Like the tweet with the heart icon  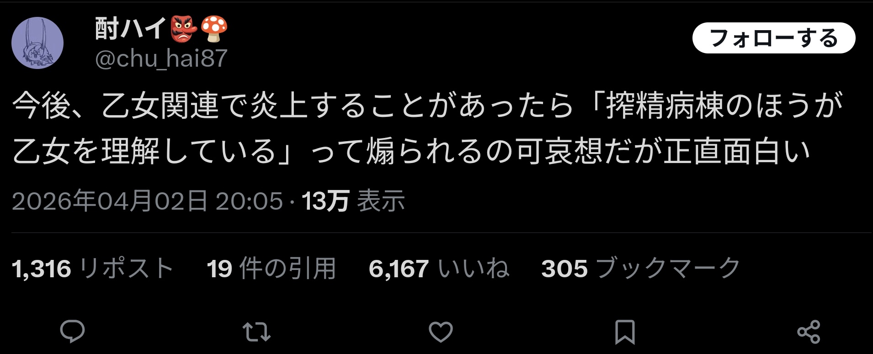(441, 332)
